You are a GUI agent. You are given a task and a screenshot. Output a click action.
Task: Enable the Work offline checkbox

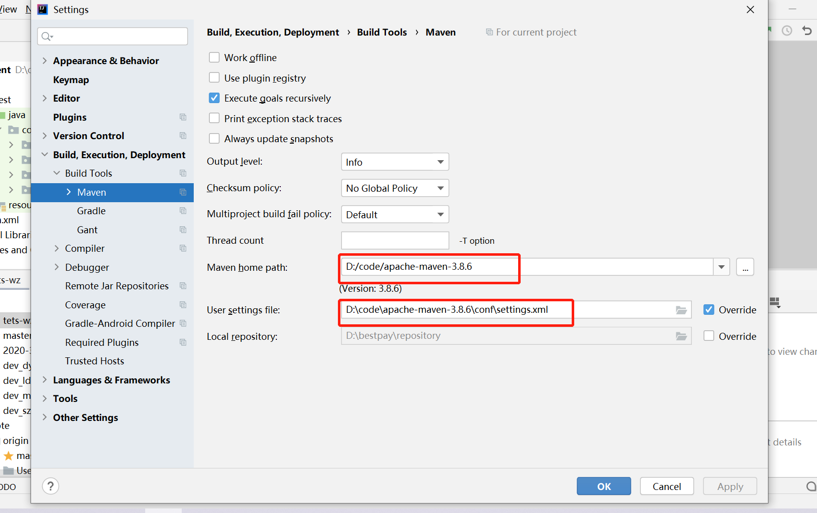click(214, 58)
